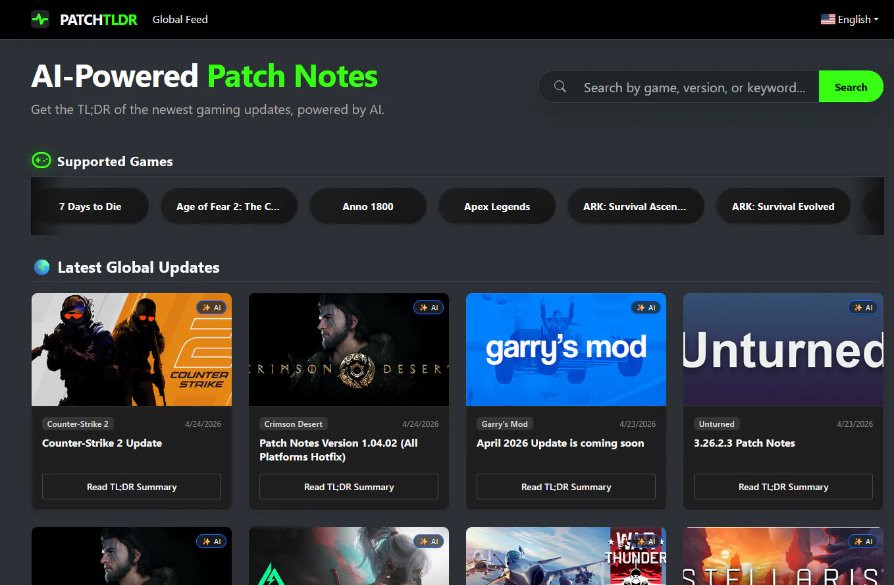
Task: Click the Latest Global Updates heading
Action: 139,267
